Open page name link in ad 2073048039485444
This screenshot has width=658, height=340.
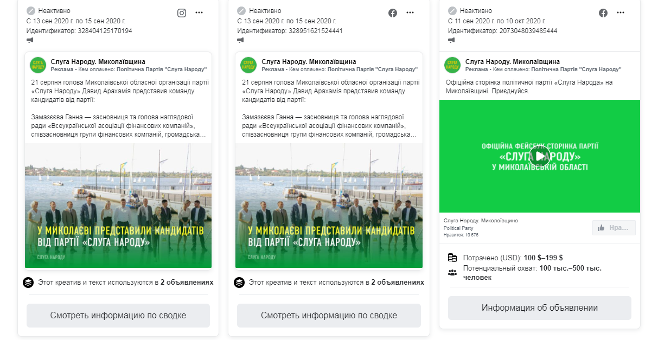point(513,62)
